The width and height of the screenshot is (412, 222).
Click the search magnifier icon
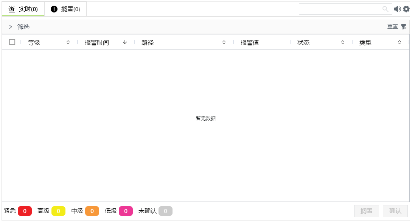coord(385,9)
